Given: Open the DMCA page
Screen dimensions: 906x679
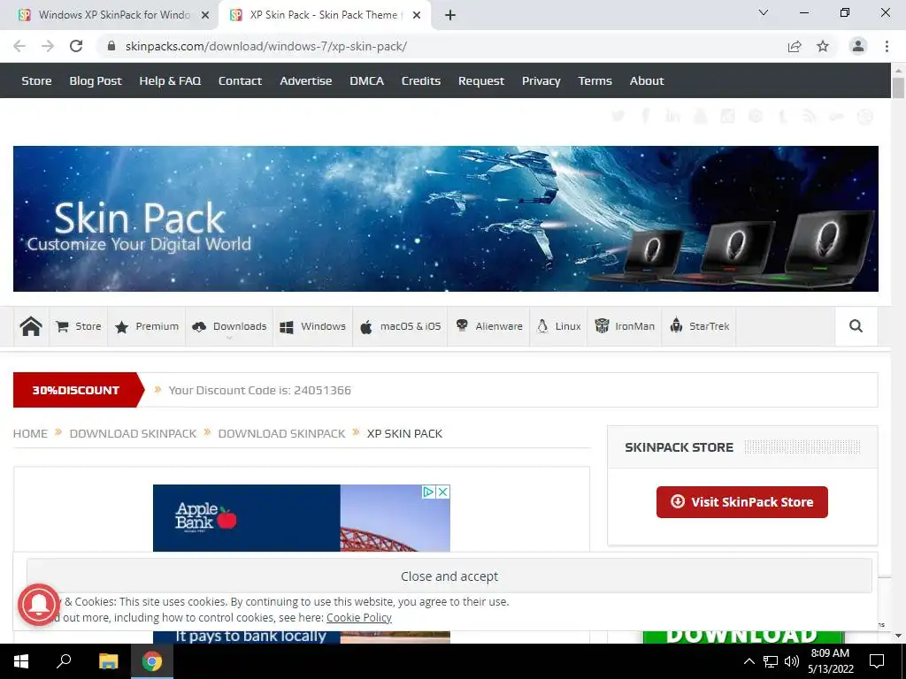Looking at the screenshot, I should click(366, 80).
